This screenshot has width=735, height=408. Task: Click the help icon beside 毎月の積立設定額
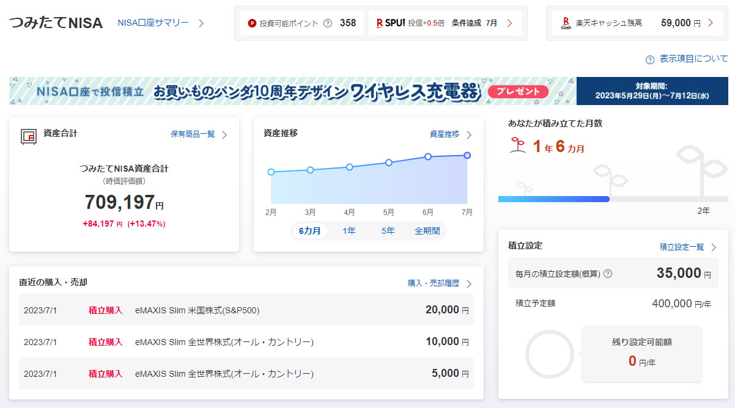pos(608,274)
